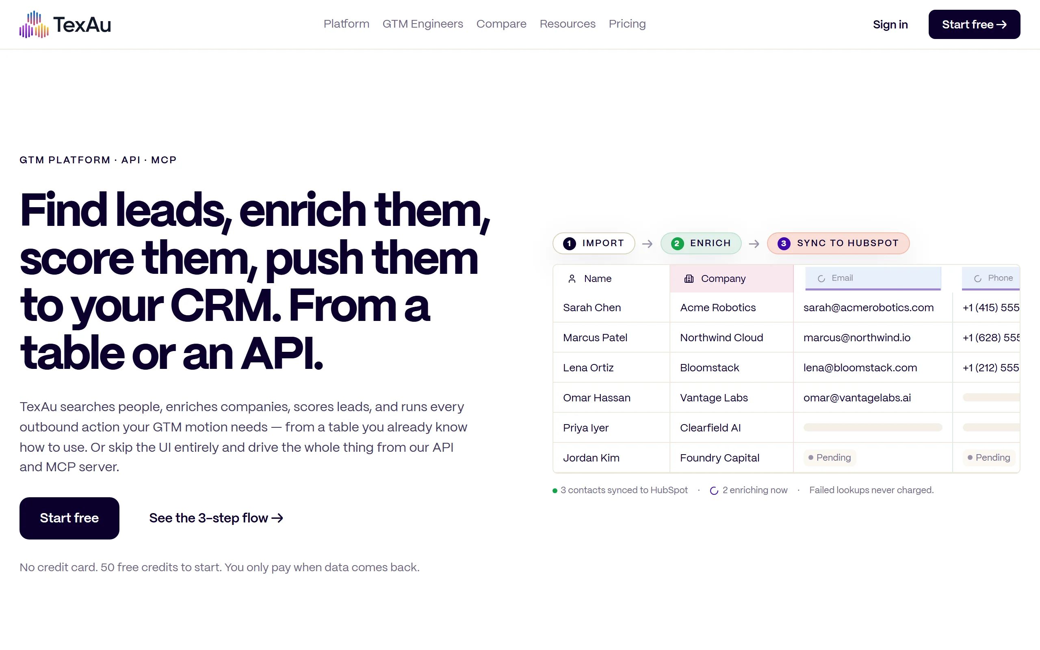Click the 'Bloomstack' company cell

tap(731, 368)
